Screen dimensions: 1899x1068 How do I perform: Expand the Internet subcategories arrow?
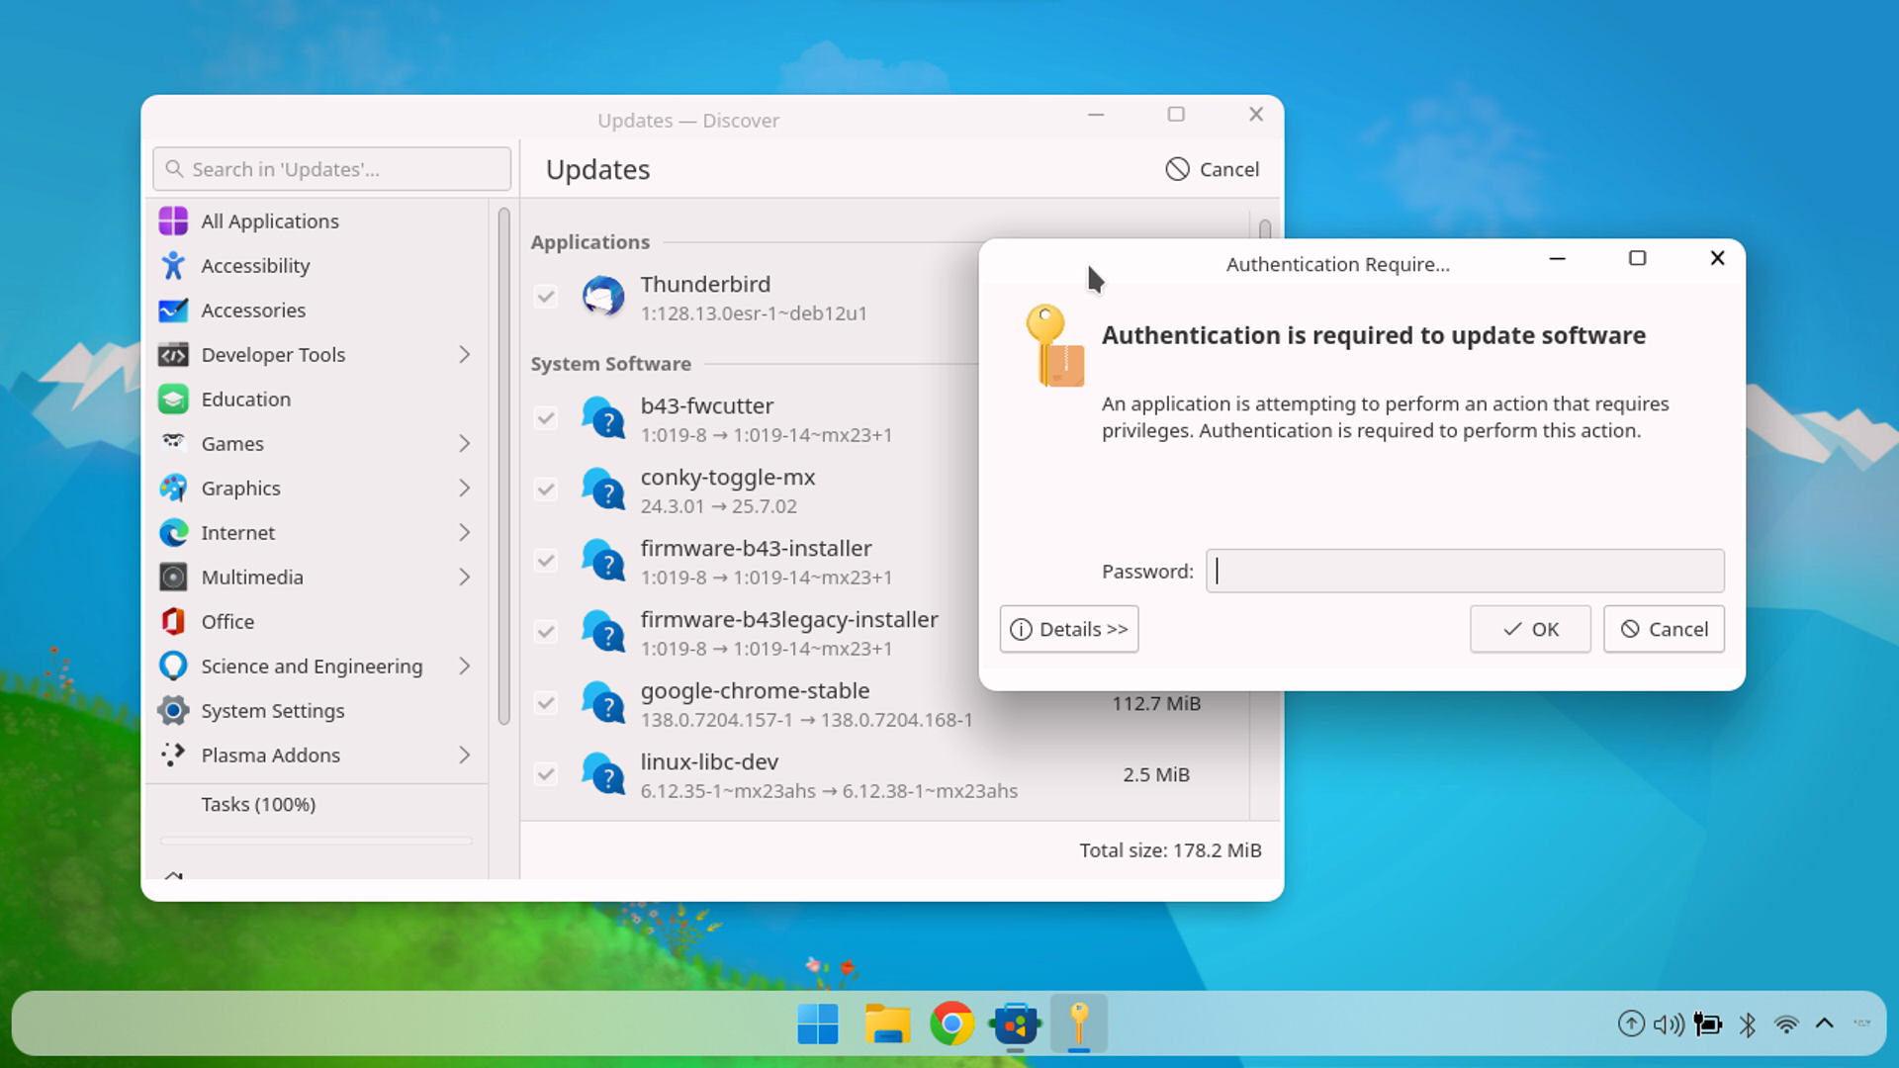[x=465, y=532]
